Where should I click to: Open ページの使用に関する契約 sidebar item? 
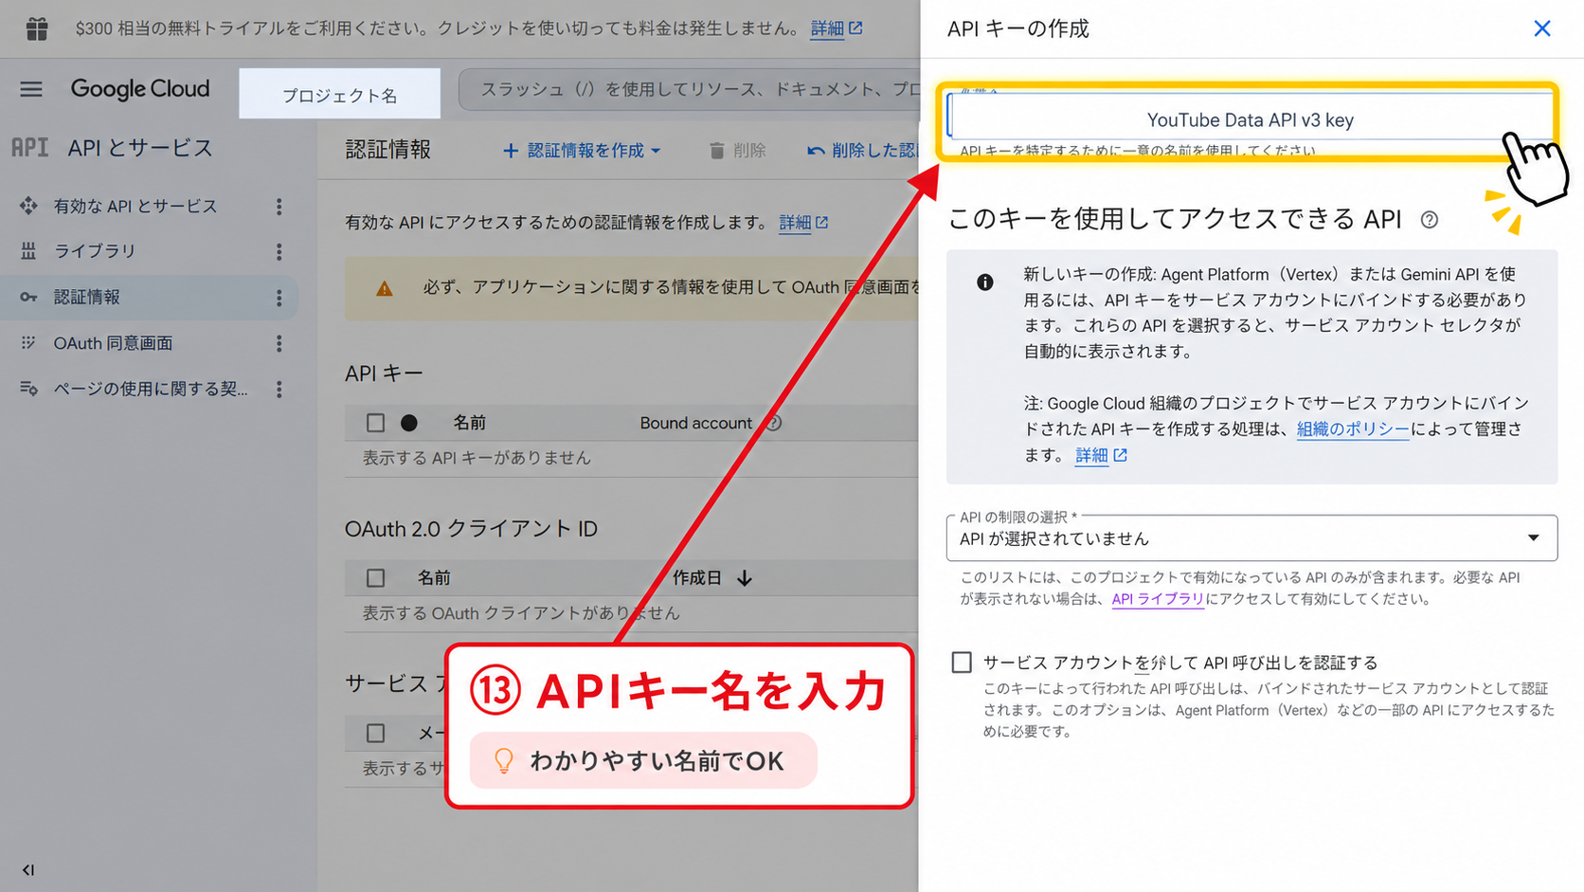click(151, 389)
